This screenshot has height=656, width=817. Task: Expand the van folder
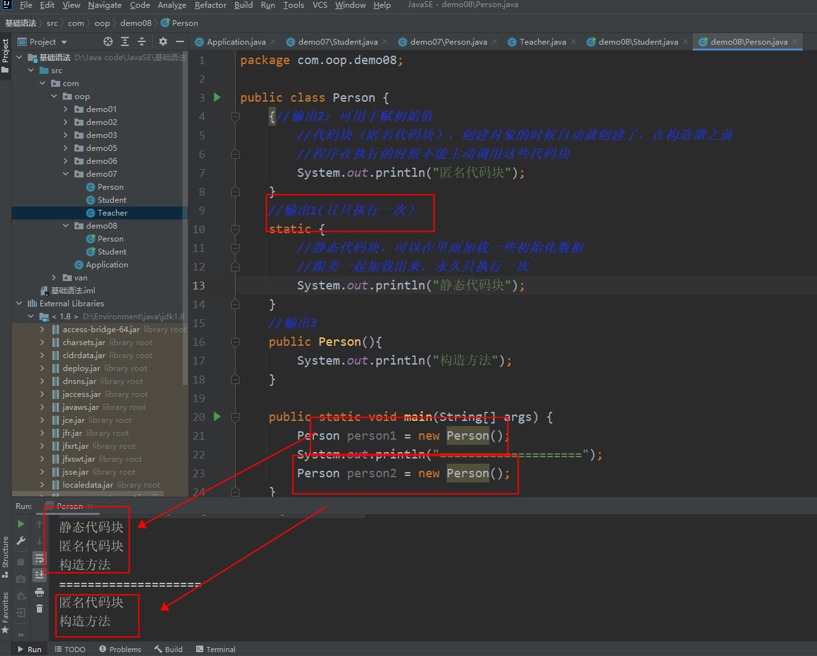[x=54, y=277]
